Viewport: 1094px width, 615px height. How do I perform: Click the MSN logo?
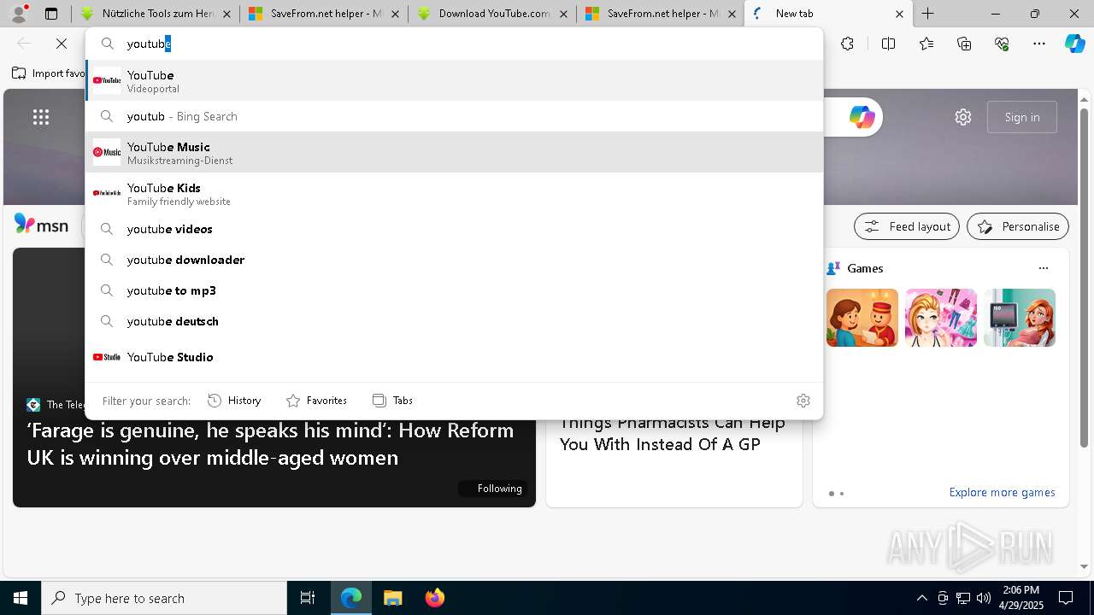(41, 225)
